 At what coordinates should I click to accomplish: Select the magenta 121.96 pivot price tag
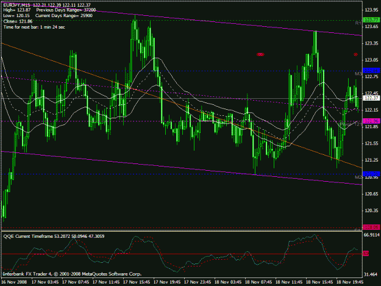[371, 121]
